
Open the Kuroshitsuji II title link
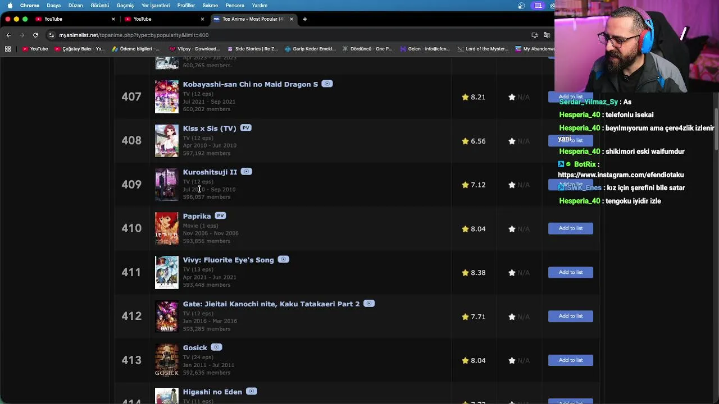coord(210,172)
